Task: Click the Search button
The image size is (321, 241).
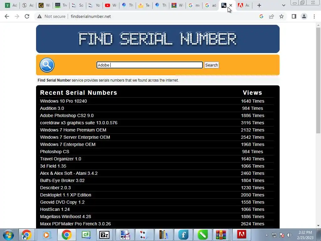Action: (x=212, y=65)
